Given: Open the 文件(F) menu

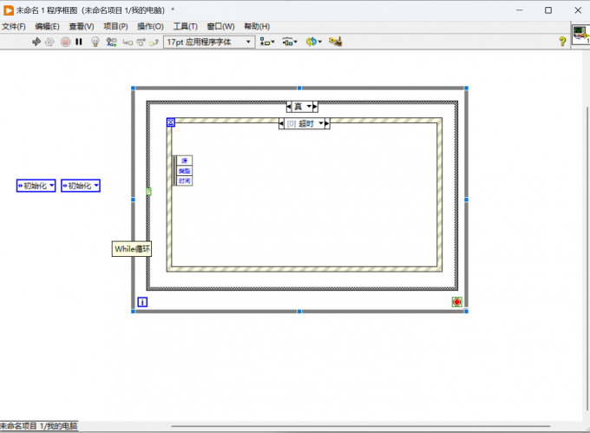Looking at the screenshot, I should (14, 26).
